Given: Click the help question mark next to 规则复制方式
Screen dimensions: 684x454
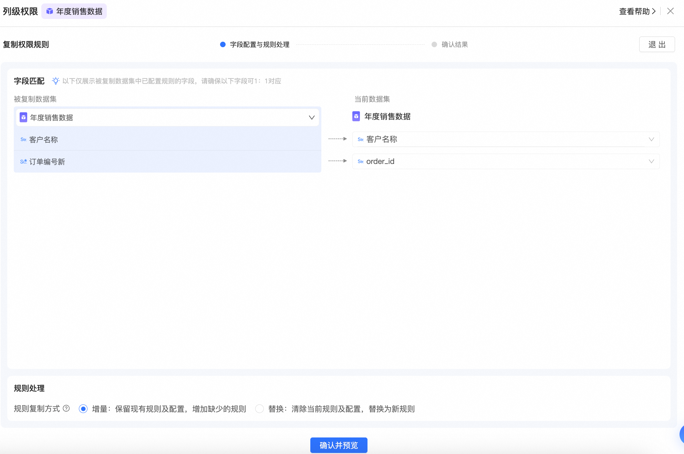Looking at the screenshot, I should (x=66, y=409).
